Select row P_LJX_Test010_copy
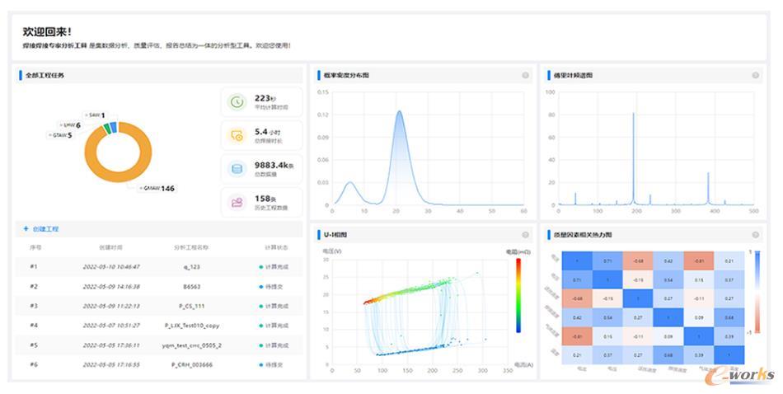Image resolution: width=783 pixels, height=394 pixels. (159, 326)
